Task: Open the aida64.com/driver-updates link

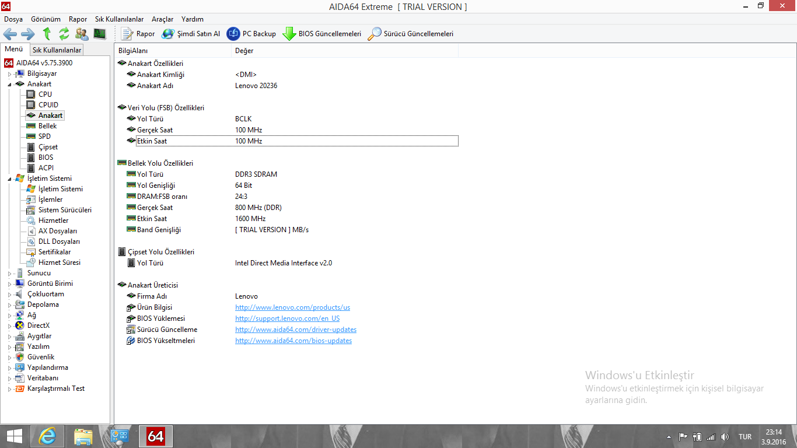Action: coord(296,330)
